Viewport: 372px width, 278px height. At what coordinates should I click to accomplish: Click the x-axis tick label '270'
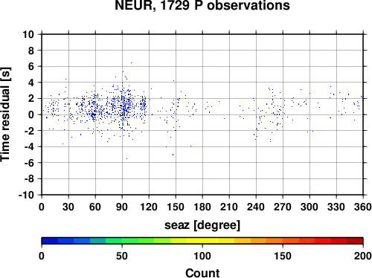coord(283,207)
